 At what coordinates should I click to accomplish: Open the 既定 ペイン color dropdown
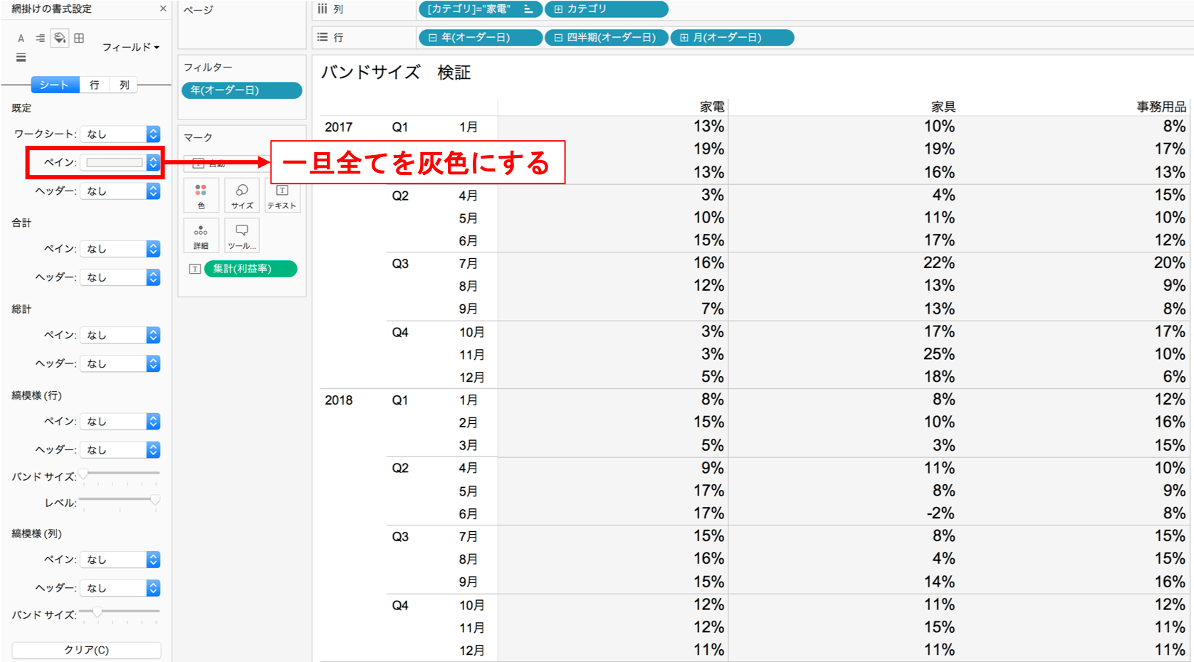[x=120, y=162]
